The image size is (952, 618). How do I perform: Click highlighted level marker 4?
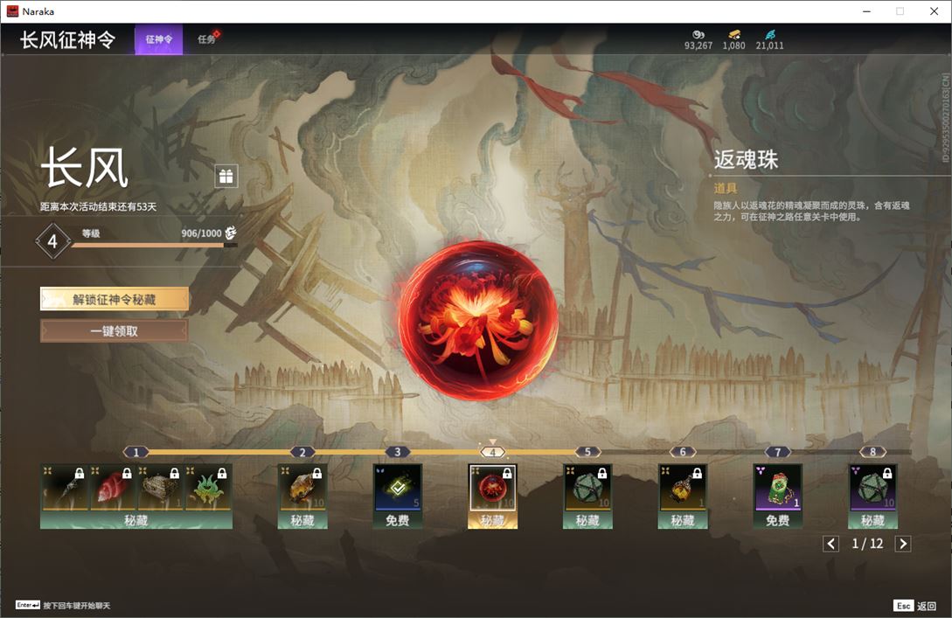[x=492, y=452]
